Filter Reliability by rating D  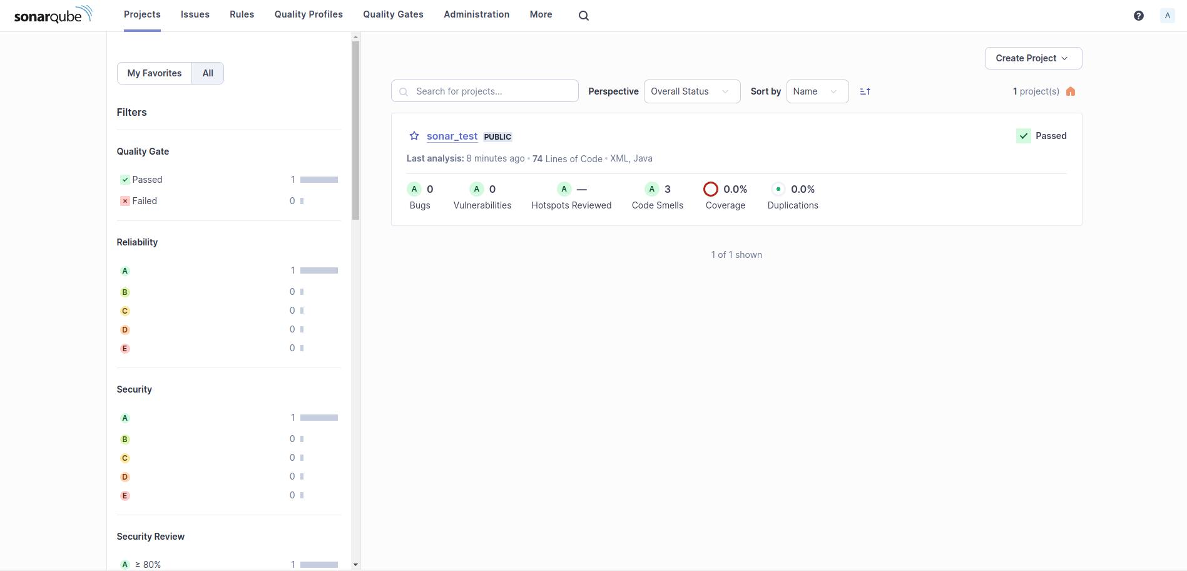coord(228,329)
